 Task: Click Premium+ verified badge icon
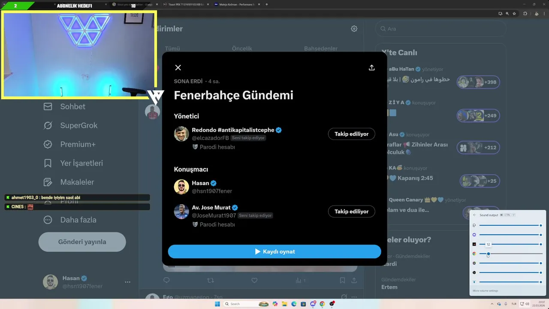[x=48, y=144]
